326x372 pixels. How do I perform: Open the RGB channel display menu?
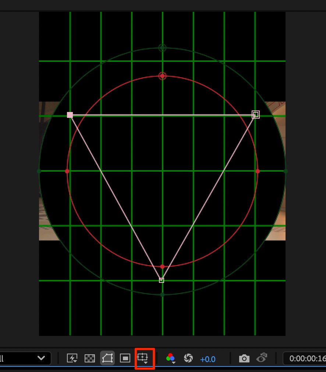click(170, 358)
